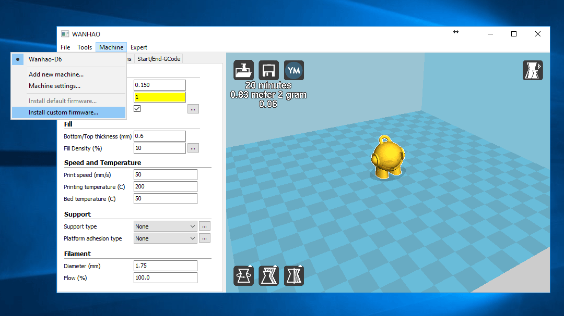564x316 pixels.
Task: Switch to the Start/End-GCode tab
Action: point(159,59)
